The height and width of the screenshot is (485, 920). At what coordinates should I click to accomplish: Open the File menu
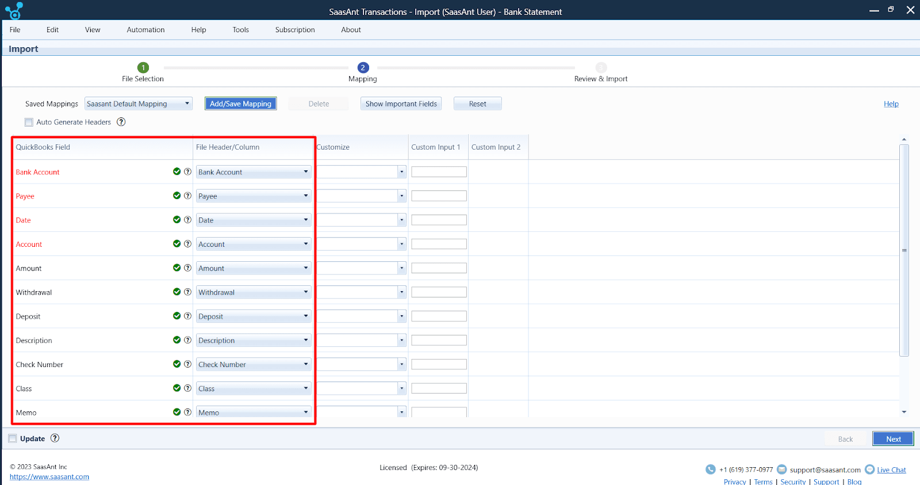point(15,30)
